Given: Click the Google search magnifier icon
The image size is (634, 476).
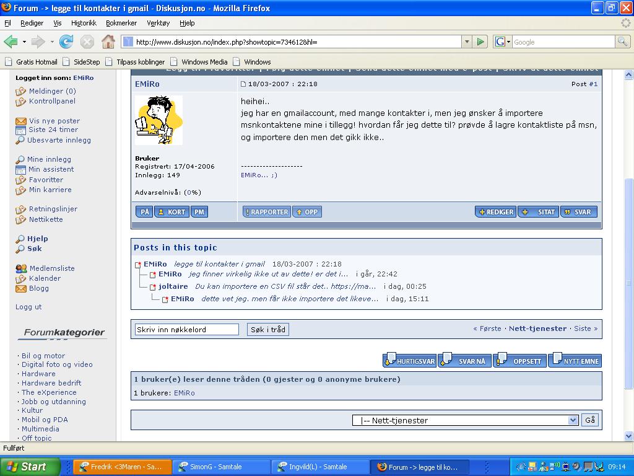Looking at the screenshot, I should point(622,42).
